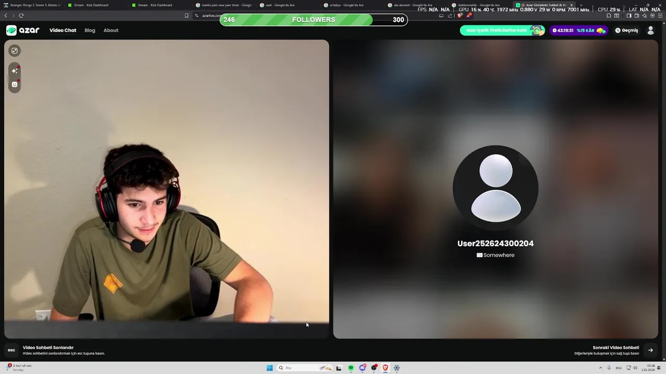The image size is (666, 374).
Task: Click the ENG language indicator in tray
Action: (619, 368)
